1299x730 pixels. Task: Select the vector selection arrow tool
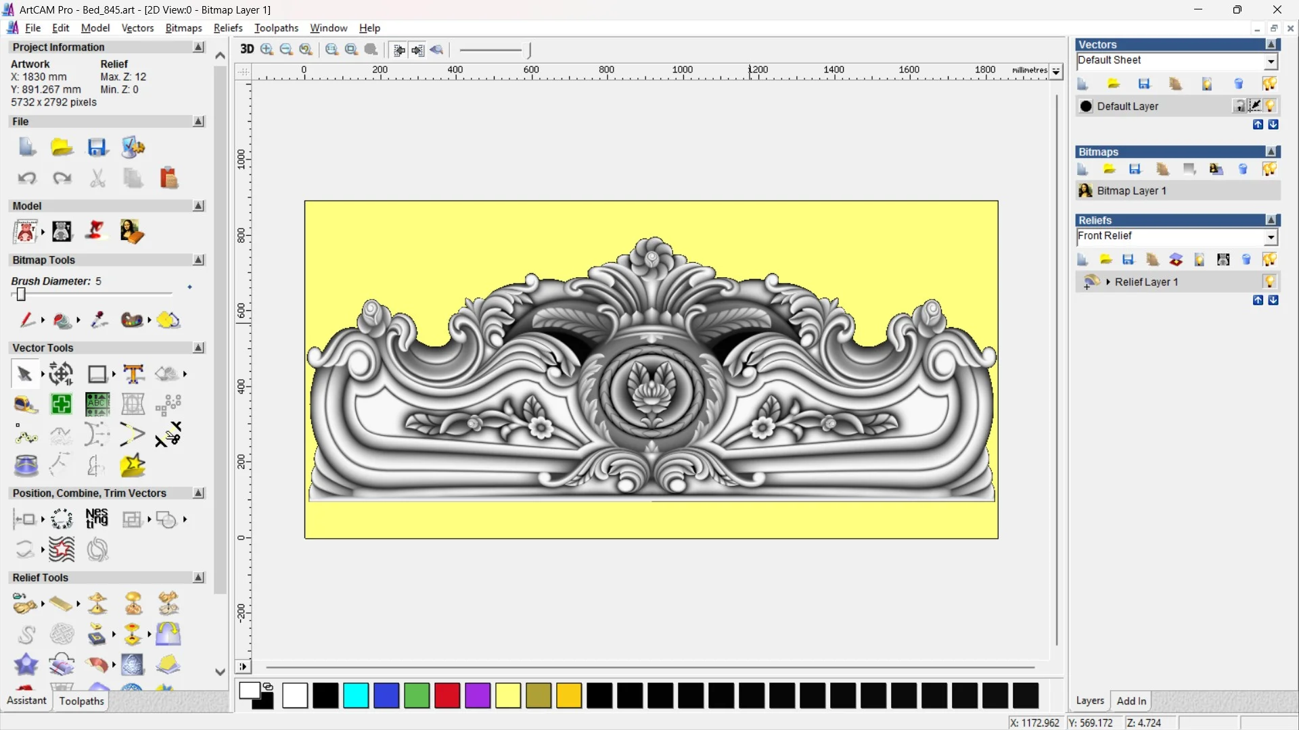(25, 374)
